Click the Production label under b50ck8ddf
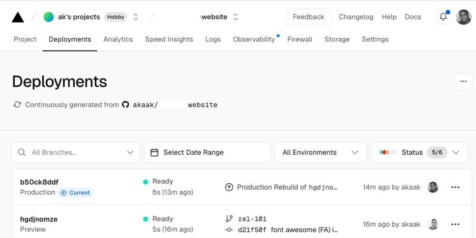Screen dimensions: 476x238 point(38,192)
